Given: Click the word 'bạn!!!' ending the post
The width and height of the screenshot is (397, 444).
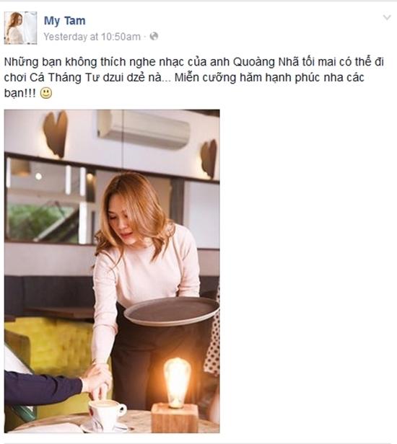Looking at the screenshot, I should point(20,93).
